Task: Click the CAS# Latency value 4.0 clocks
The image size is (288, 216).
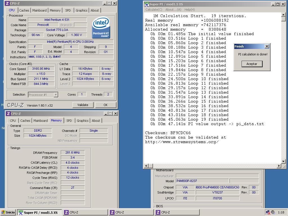Action: point(73,163)
